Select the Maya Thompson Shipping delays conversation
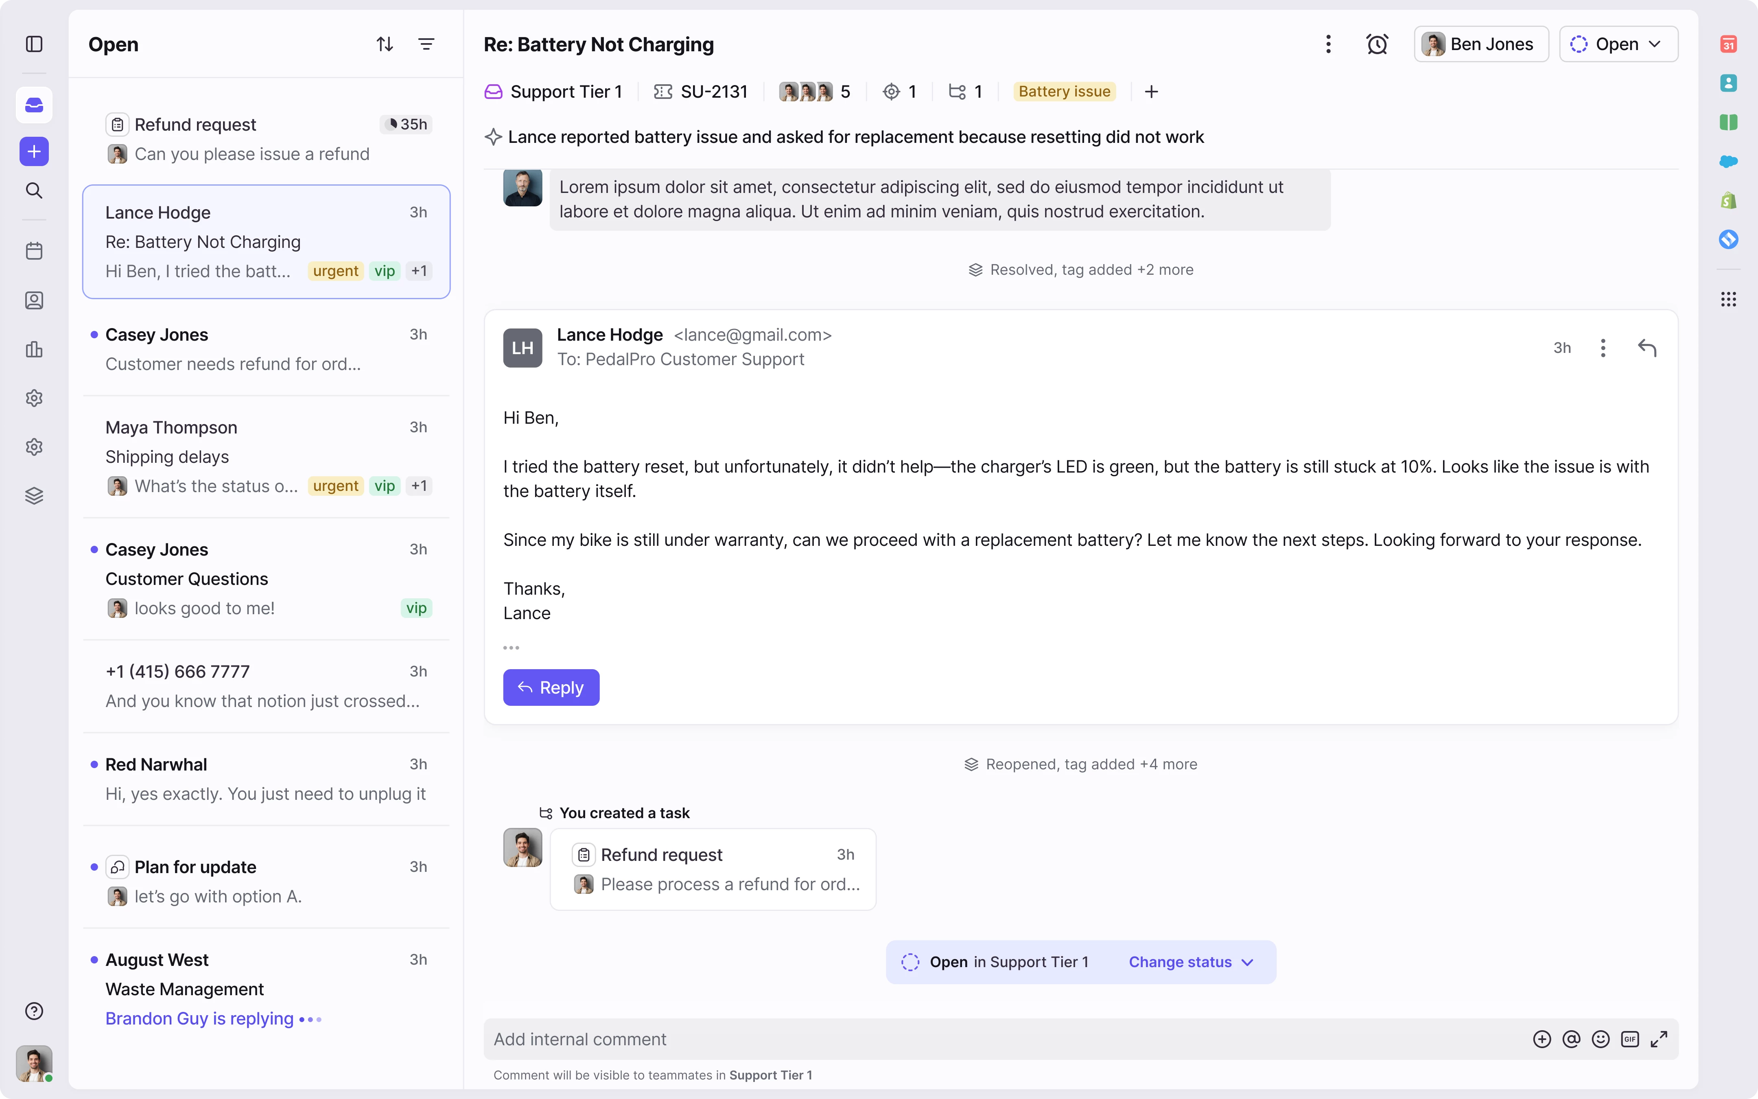 pos(266,456)
